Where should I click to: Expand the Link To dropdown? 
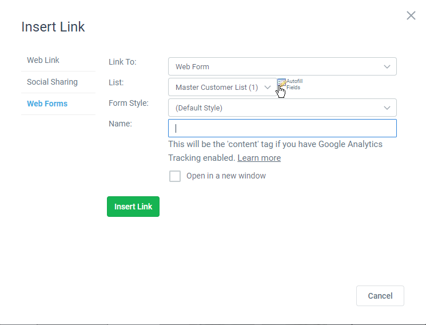pos(282,66)
